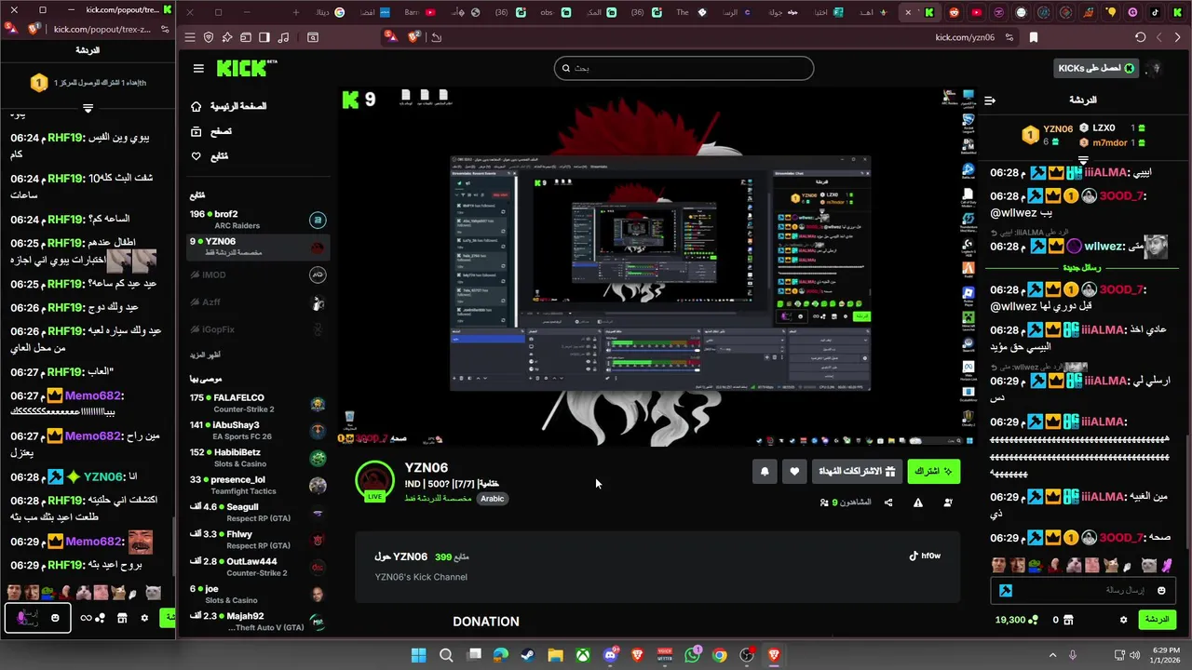This screenshot has height=670, width=1192.
Task: Toggle the browser sidebar panel icon
Action: (x=264, y=37)
